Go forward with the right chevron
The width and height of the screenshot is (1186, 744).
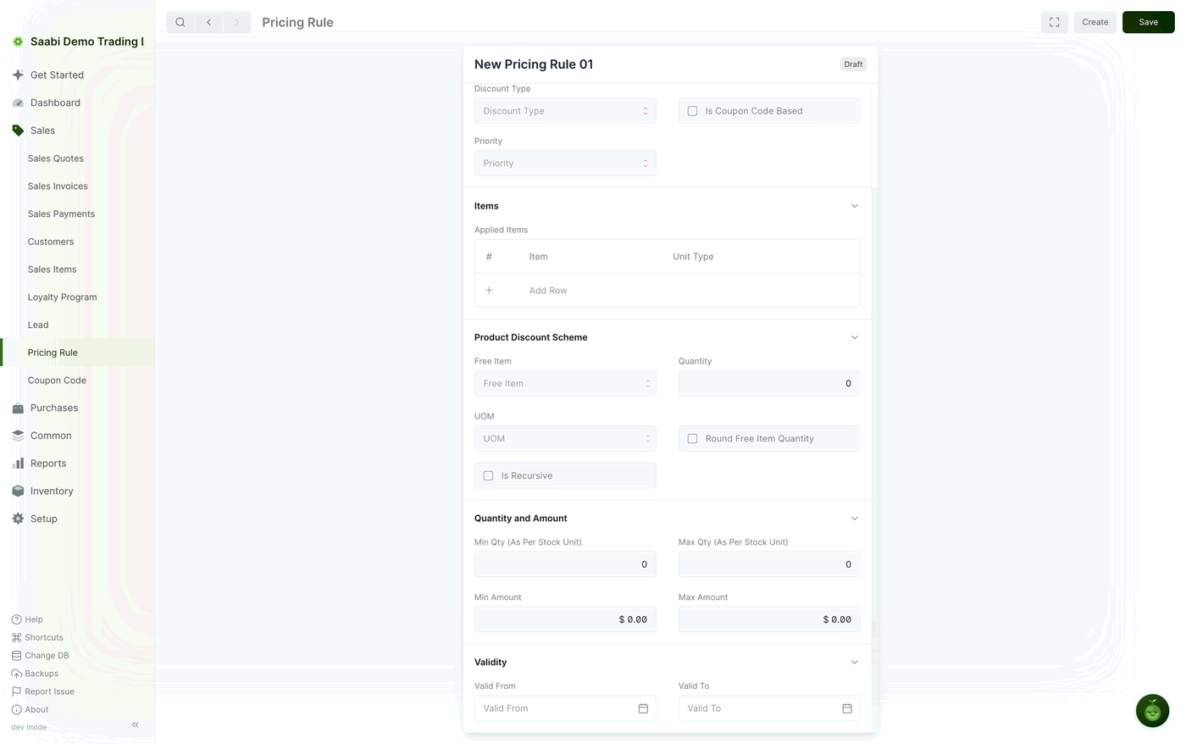[236, 22]
